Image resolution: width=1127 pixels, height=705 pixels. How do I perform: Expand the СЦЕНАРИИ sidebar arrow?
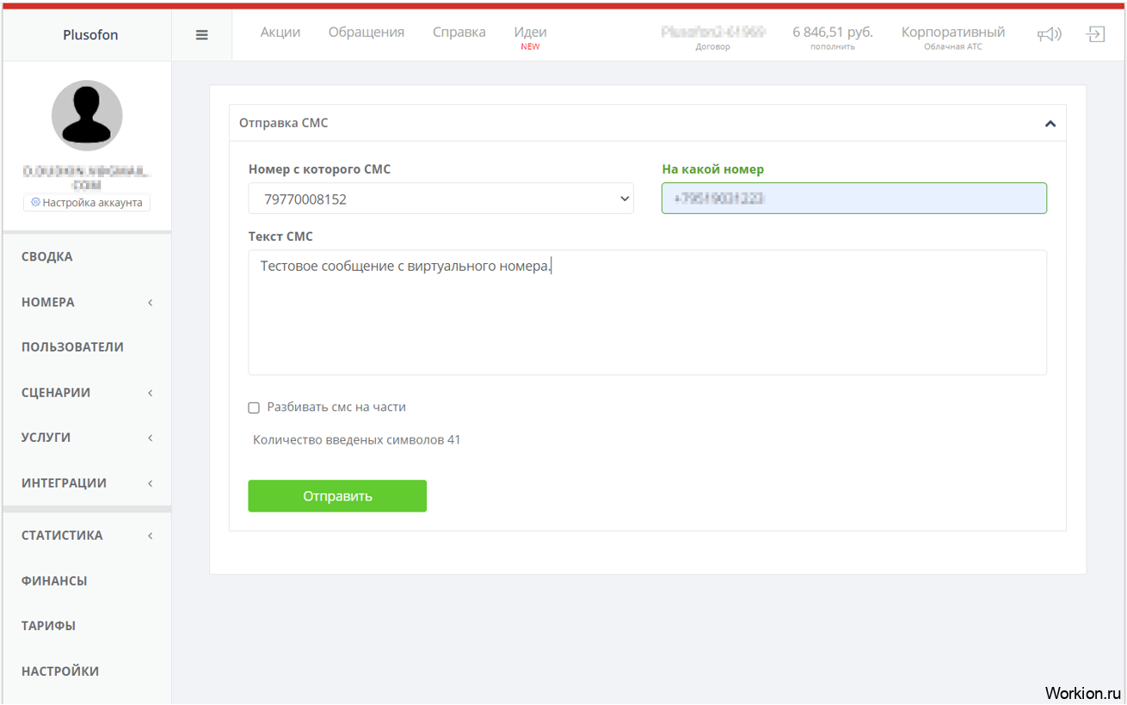tap(151, 393)
